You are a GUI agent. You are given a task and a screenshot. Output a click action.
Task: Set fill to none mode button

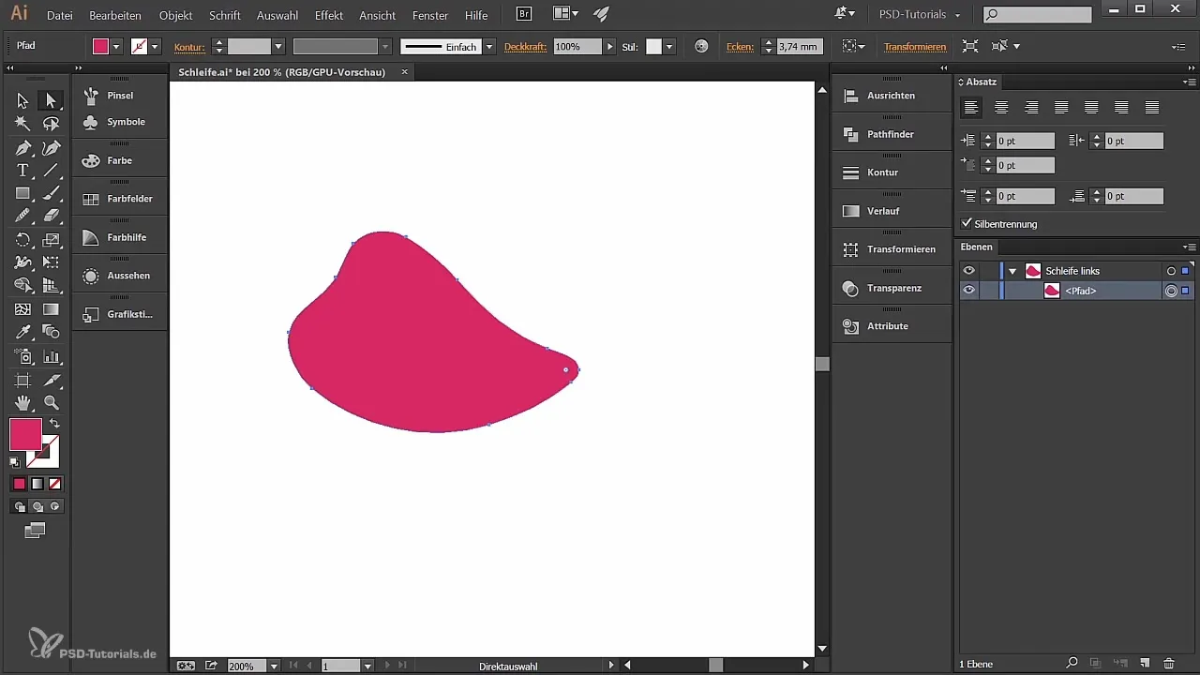click(54, 484)
